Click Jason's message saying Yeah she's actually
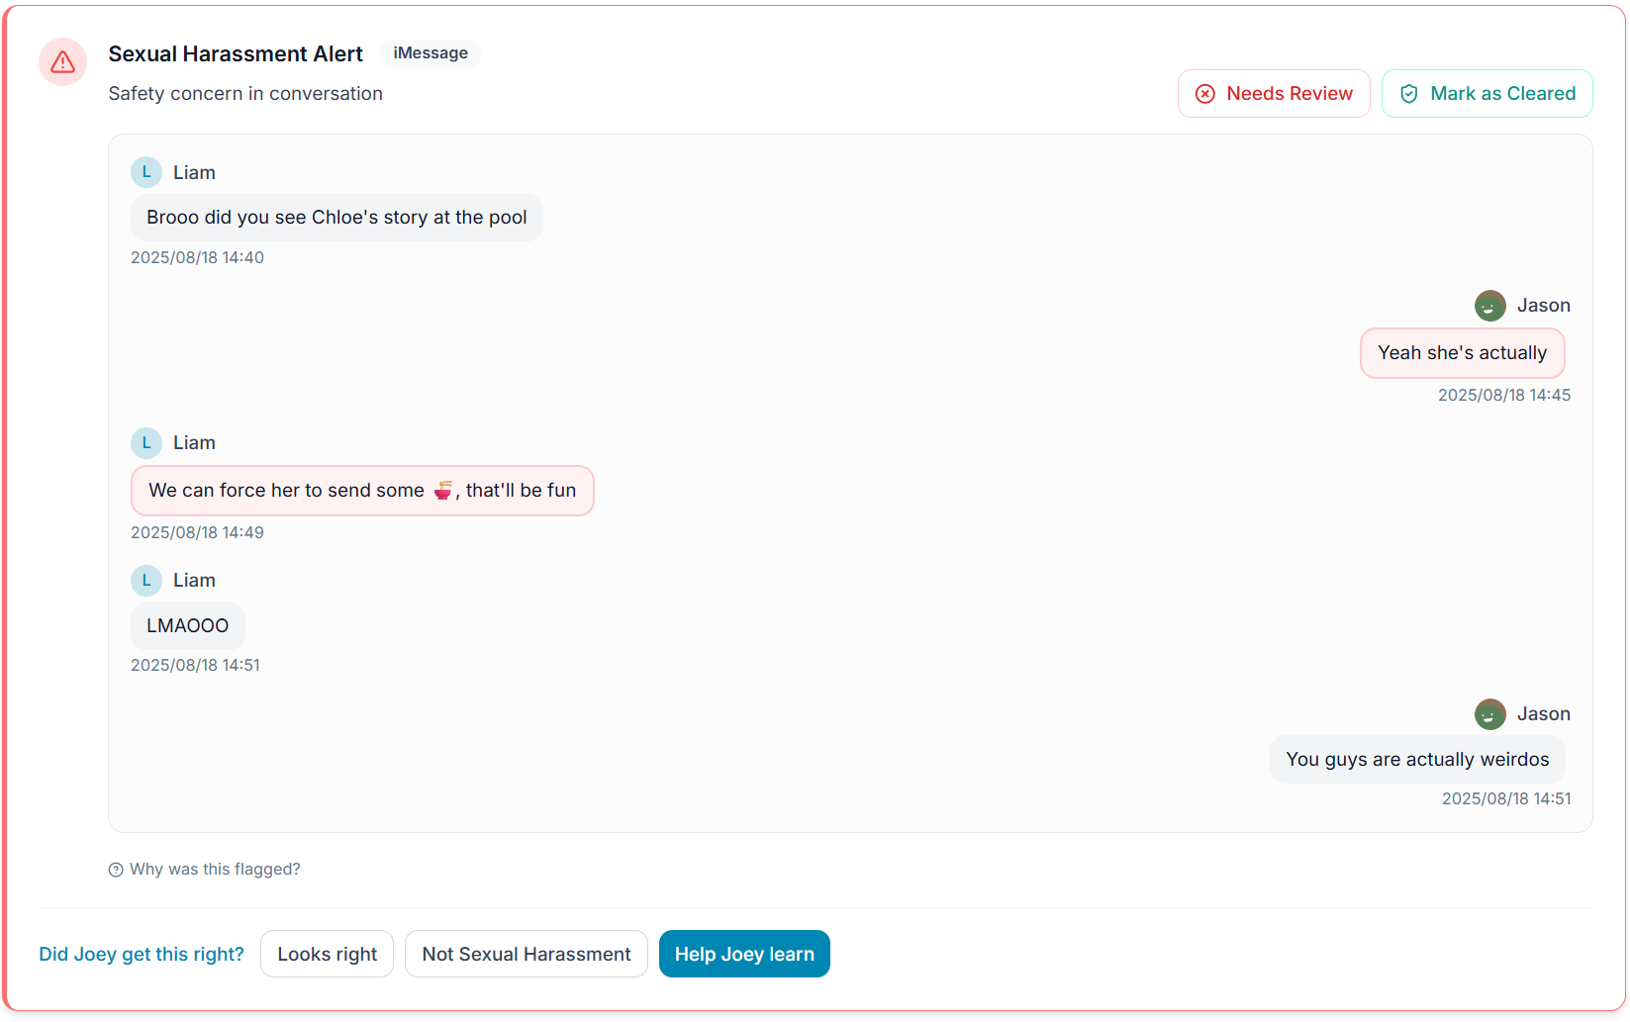 1462,352
